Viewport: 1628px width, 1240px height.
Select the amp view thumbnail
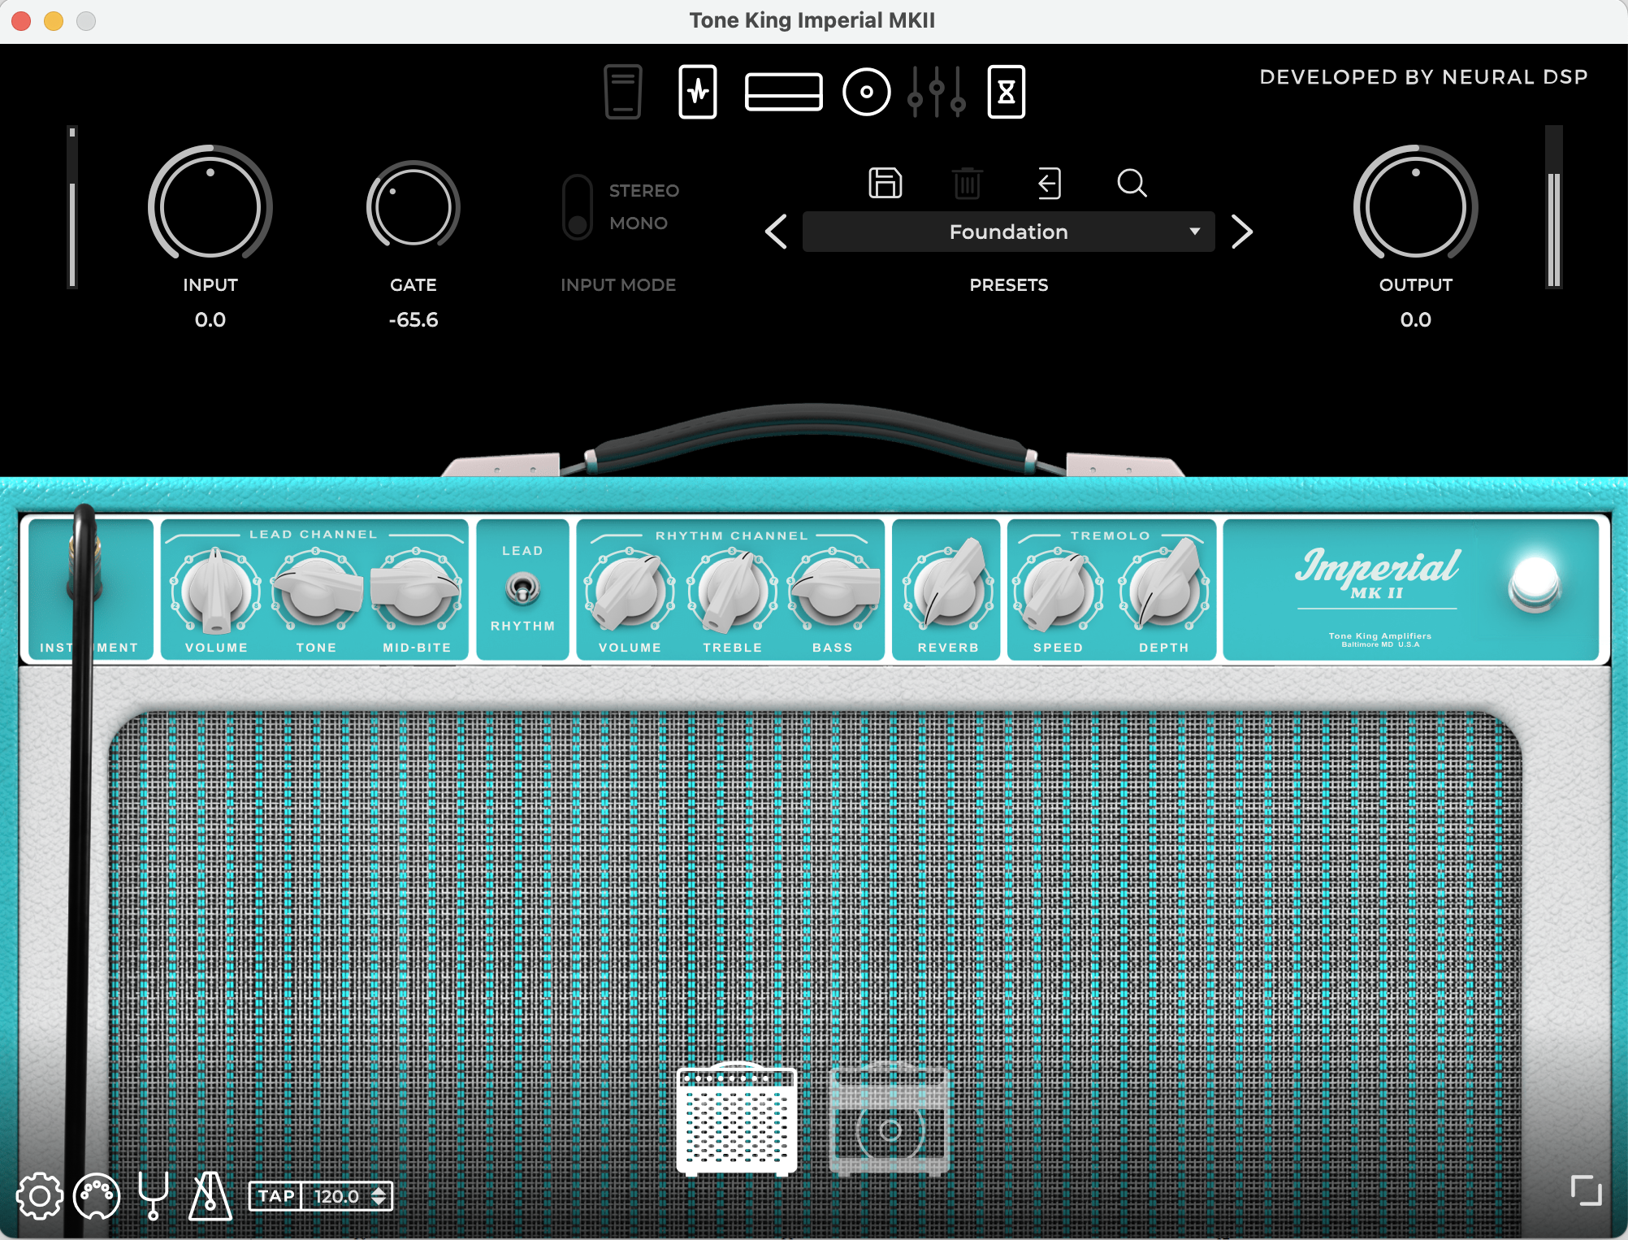pos(737,1119)
